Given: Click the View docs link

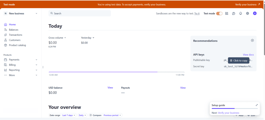Looking at the screenshot, I should [248, 55].
